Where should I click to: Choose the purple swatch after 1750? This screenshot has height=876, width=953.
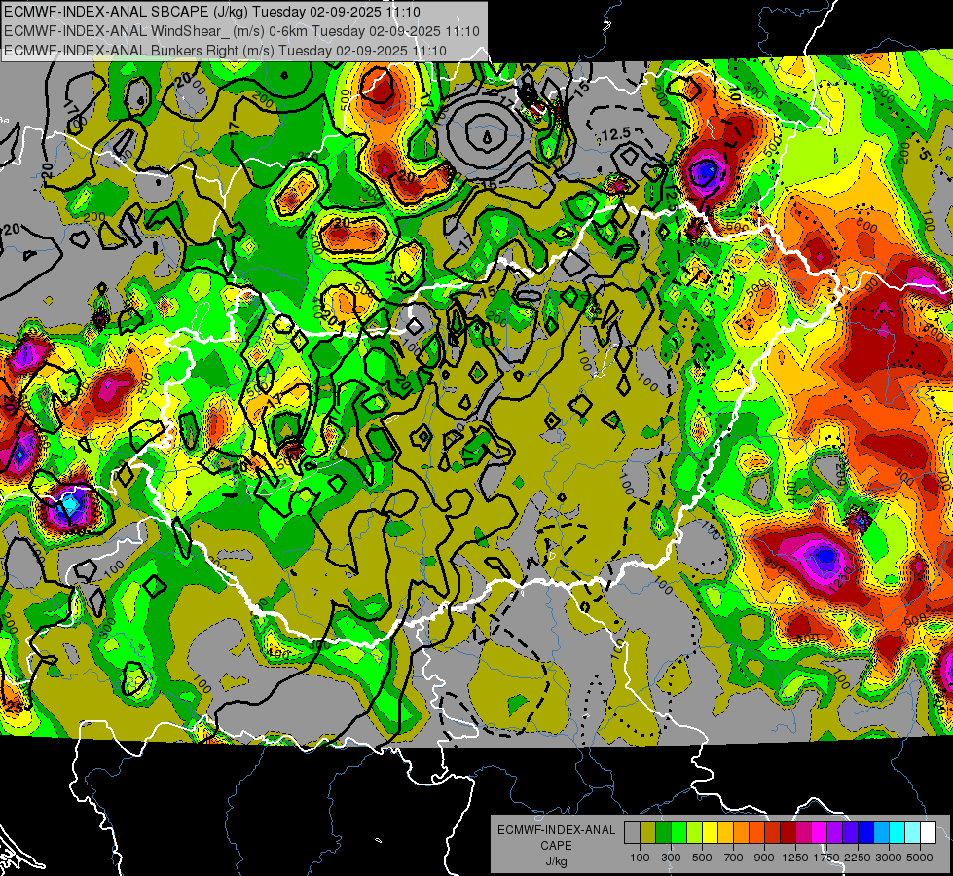click(835, 833)
